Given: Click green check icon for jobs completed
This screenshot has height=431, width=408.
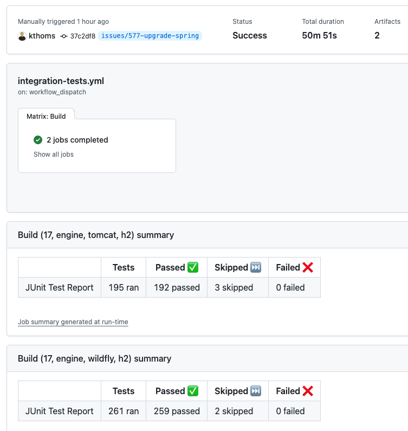Looking at the screenshot, I should (38, 140).
